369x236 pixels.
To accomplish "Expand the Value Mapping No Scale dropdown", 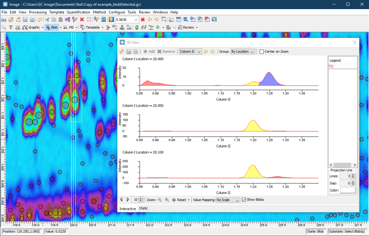I will click(x=227, y=200).
